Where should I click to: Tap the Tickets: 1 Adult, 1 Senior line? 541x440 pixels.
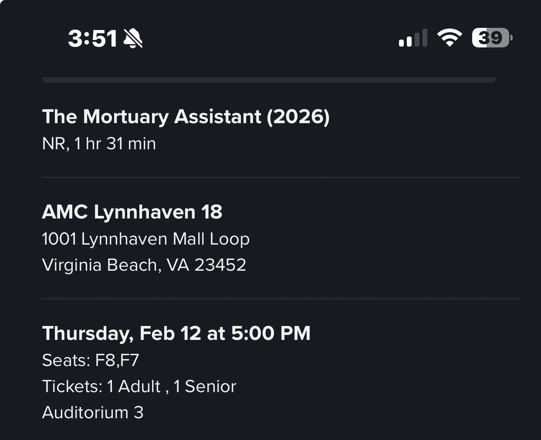(139, 386)
